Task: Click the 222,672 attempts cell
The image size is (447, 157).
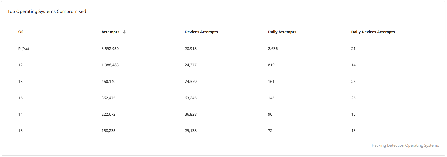Action: pos(108,114)
